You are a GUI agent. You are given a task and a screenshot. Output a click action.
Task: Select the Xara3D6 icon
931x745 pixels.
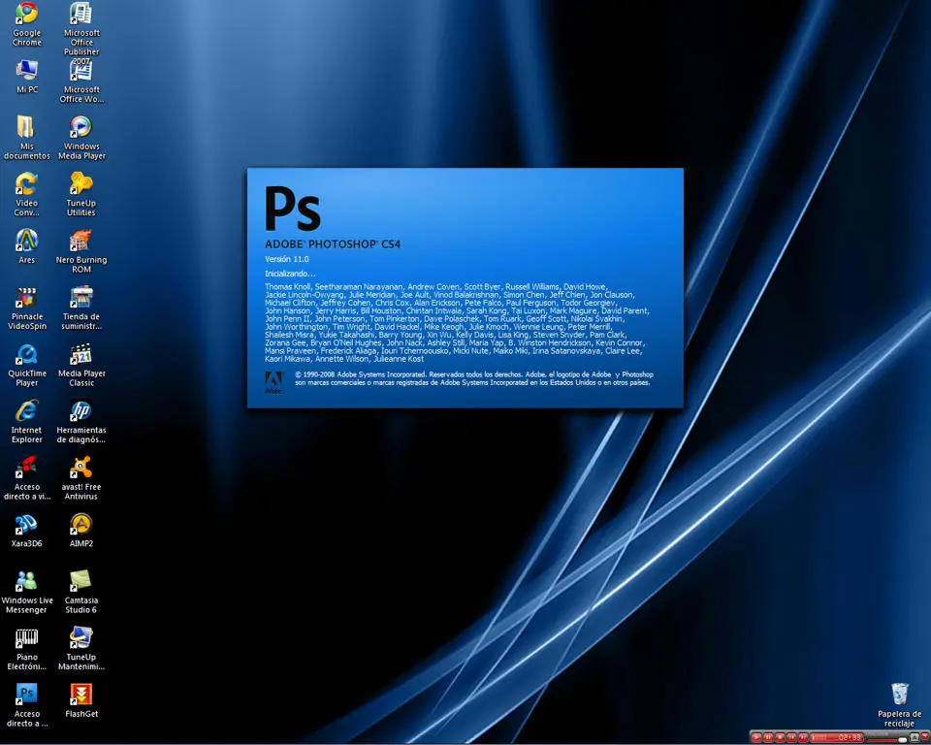coord(27,530)
